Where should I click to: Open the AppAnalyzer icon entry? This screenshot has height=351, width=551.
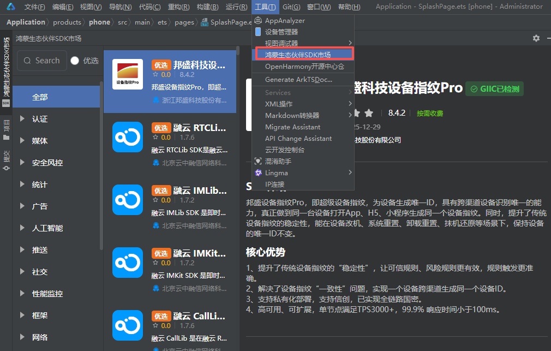(x=258, y=20)
